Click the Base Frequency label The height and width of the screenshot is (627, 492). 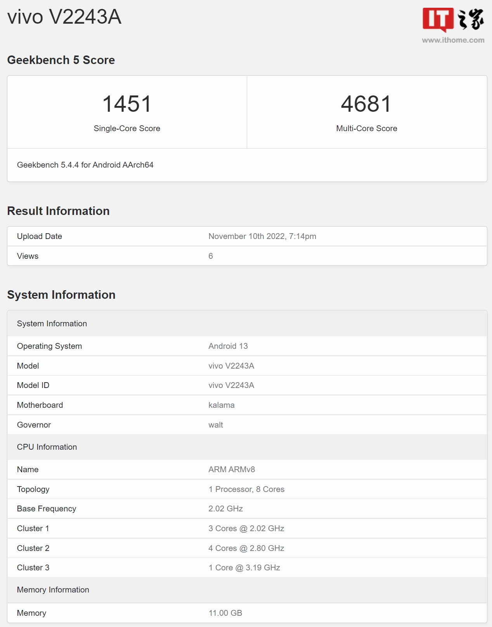click(47, 509)
